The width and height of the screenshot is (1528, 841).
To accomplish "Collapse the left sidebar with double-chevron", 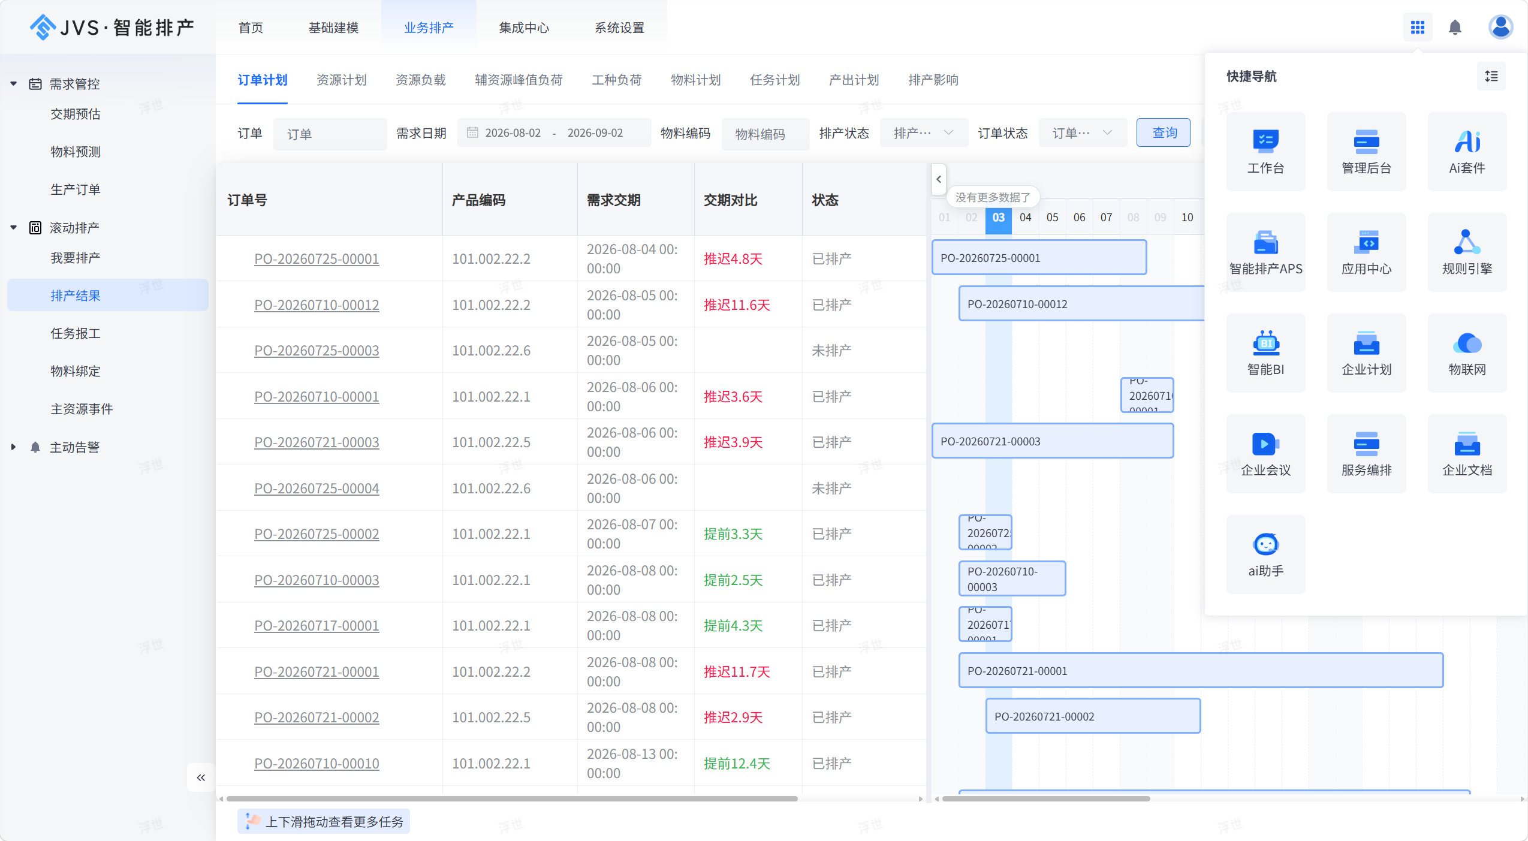I will tap(201, 777).
